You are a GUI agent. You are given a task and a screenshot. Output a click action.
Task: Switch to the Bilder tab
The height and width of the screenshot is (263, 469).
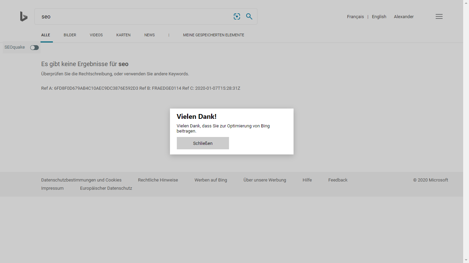click(x=70, y=35)
